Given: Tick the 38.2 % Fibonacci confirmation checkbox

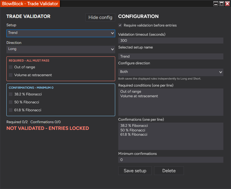Looking at the screenshot, I should pos(11,94).
